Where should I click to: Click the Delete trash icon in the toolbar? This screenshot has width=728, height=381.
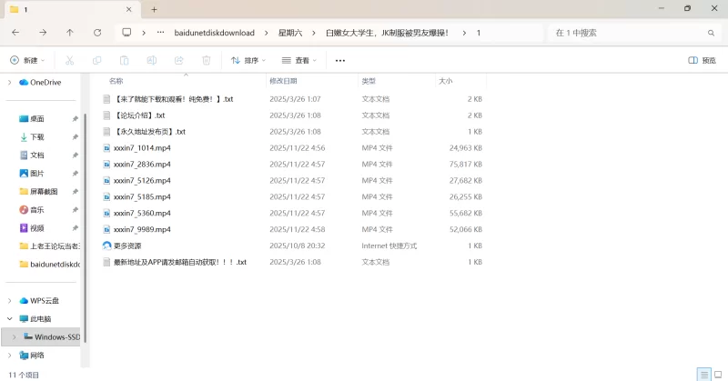point(206,61)
